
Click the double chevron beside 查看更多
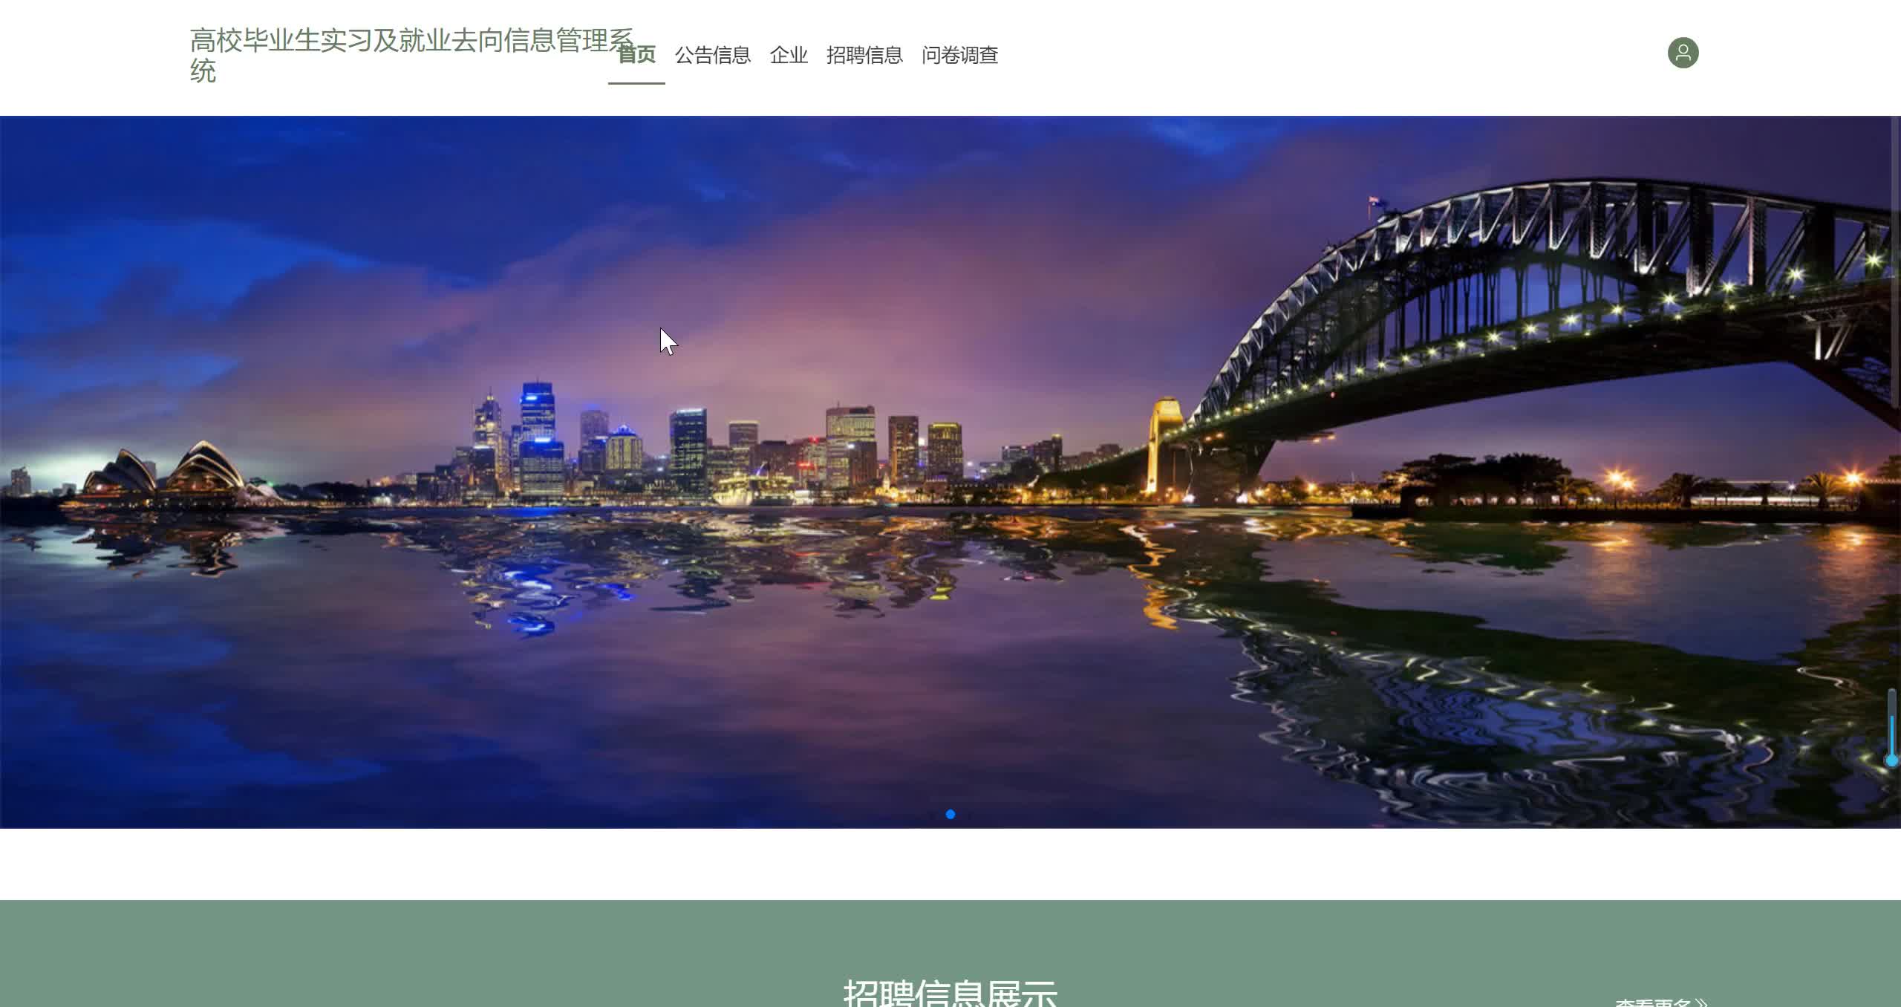pyautogui.click(x=1701, y=1003)
